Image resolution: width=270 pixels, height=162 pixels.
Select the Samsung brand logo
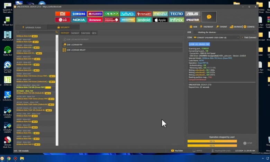coord(79,14)
